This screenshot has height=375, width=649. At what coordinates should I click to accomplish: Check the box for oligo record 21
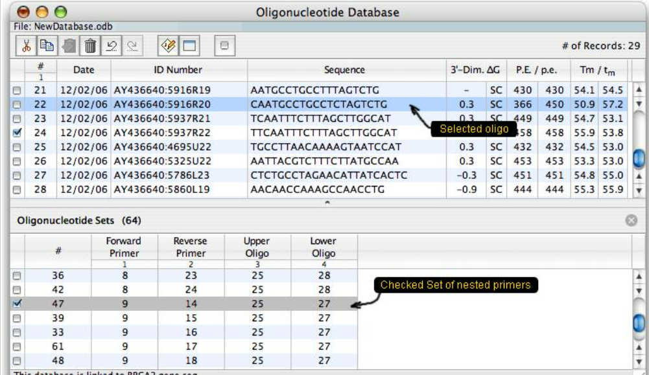point(17,90)
